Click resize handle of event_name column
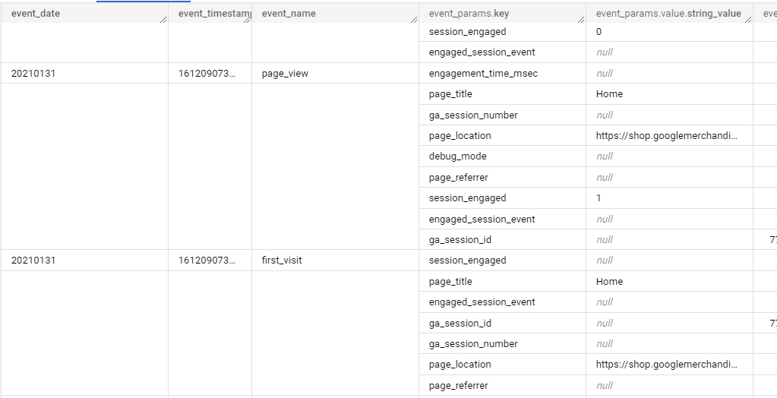The width and height of the screenshot is (777, 398). tap(413, 19)
